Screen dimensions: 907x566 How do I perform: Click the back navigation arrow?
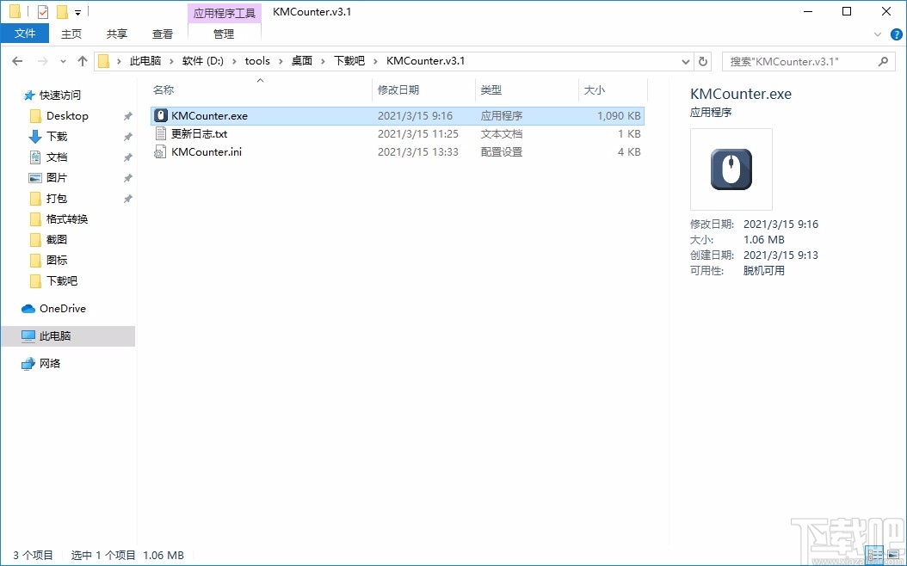pos(16,61)
